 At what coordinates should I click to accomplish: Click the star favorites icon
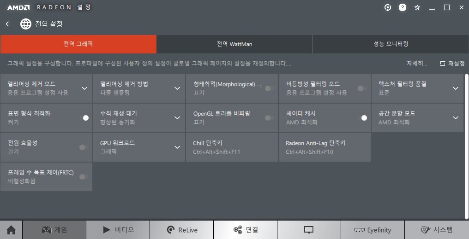click(x=417, y=8)
